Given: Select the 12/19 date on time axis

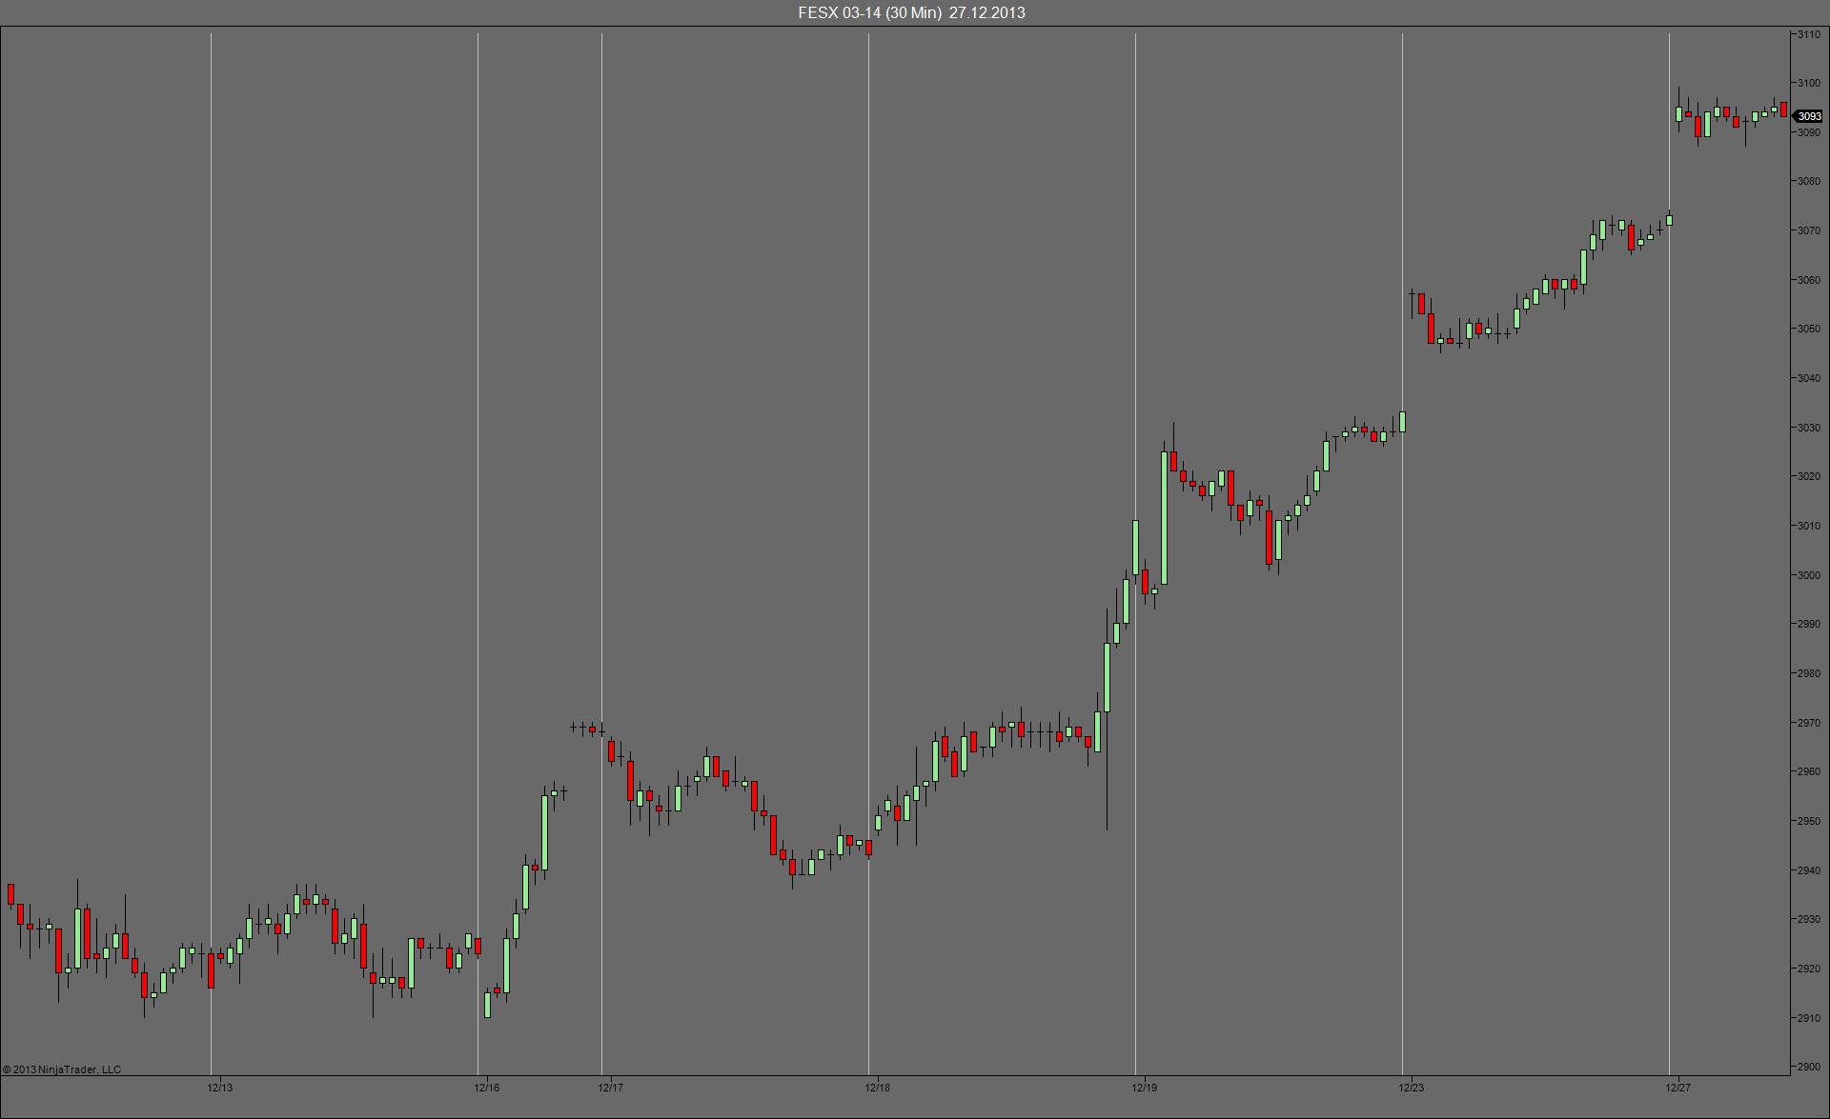Looking at the screenshot, I should 1144,1087.
